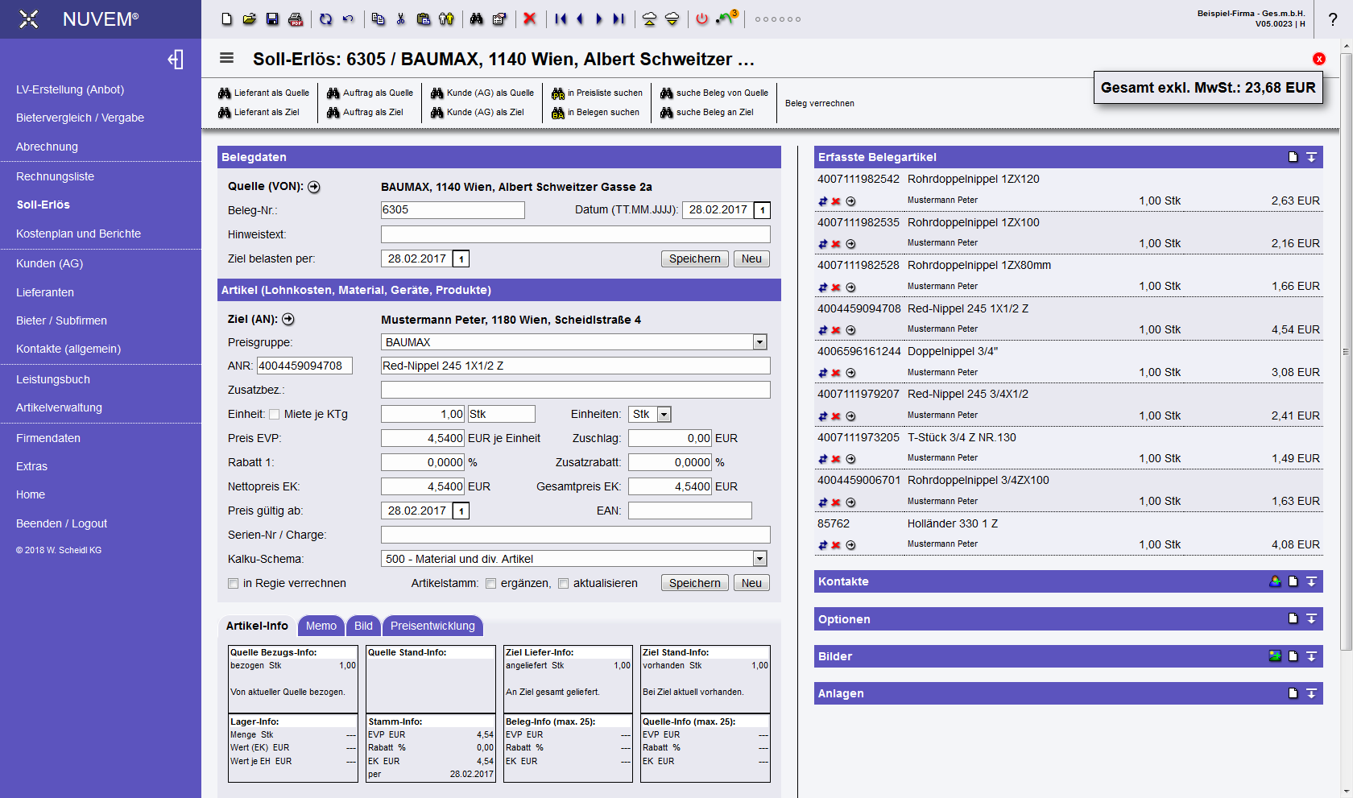This screenshot has width=1353, height=798.
Task: Paste using the clipboard toolbar icon
Action: pyautogui.click(x=424, y=19)
